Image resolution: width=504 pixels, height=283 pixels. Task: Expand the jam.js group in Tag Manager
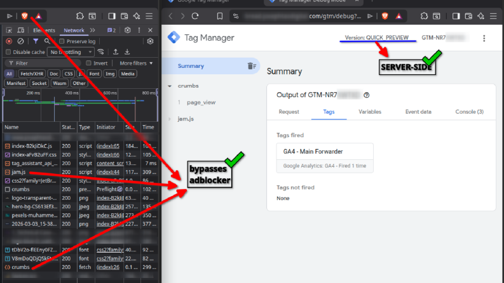tap(170, 119)
